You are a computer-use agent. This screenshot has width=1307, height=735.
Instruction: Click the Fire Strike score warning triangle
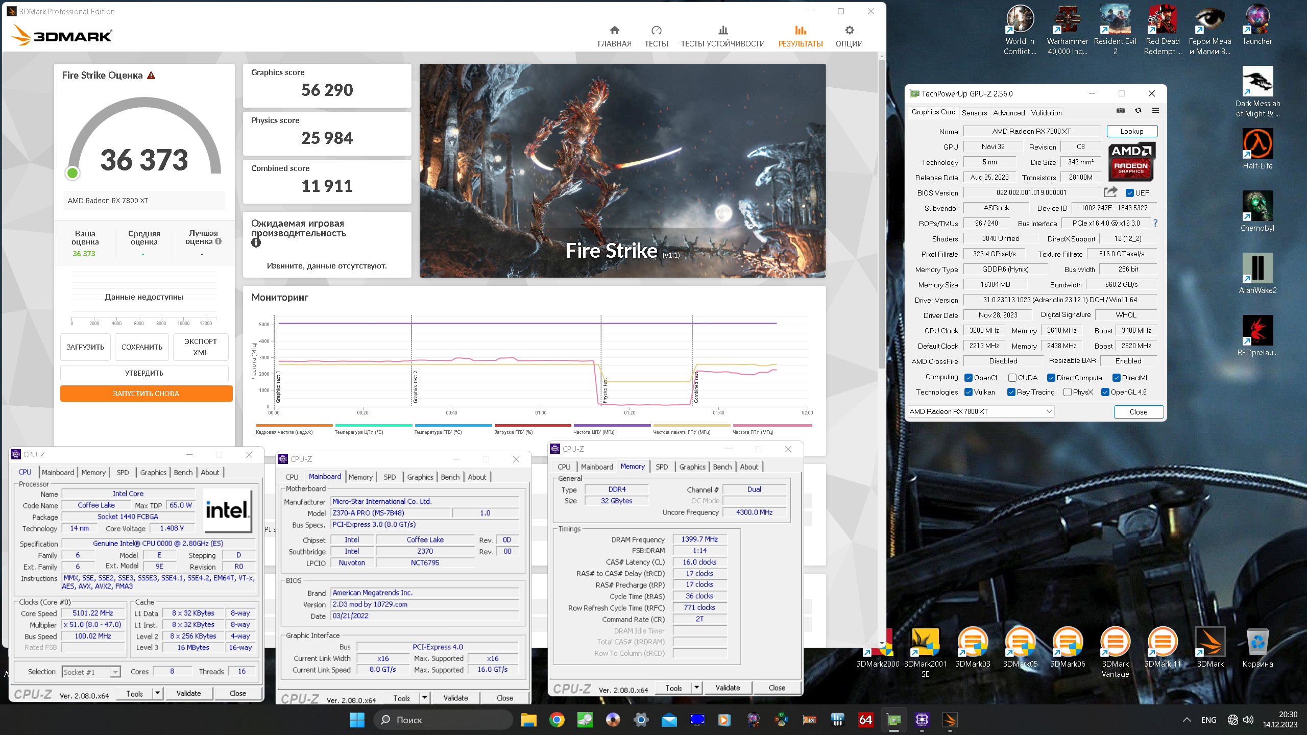point(151,76)
